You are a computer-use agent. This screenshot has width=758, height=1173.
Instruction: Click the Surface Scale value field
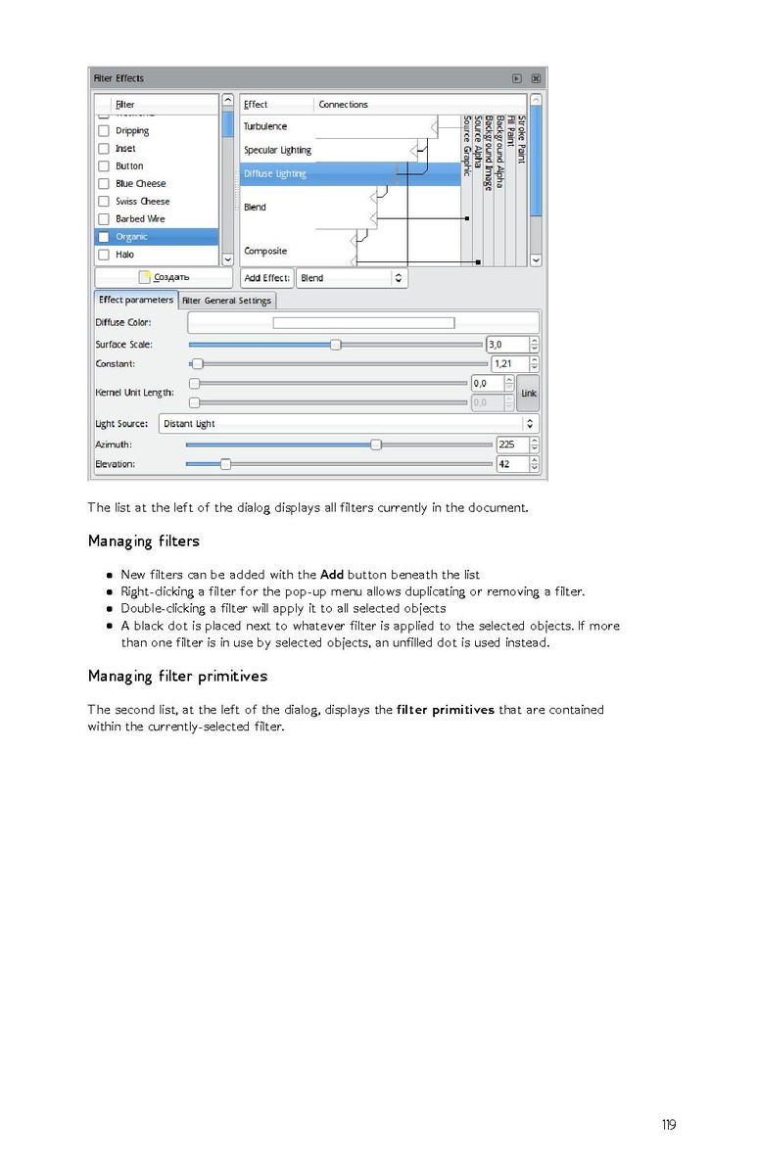pyautogui.click(x=507, y=345)
